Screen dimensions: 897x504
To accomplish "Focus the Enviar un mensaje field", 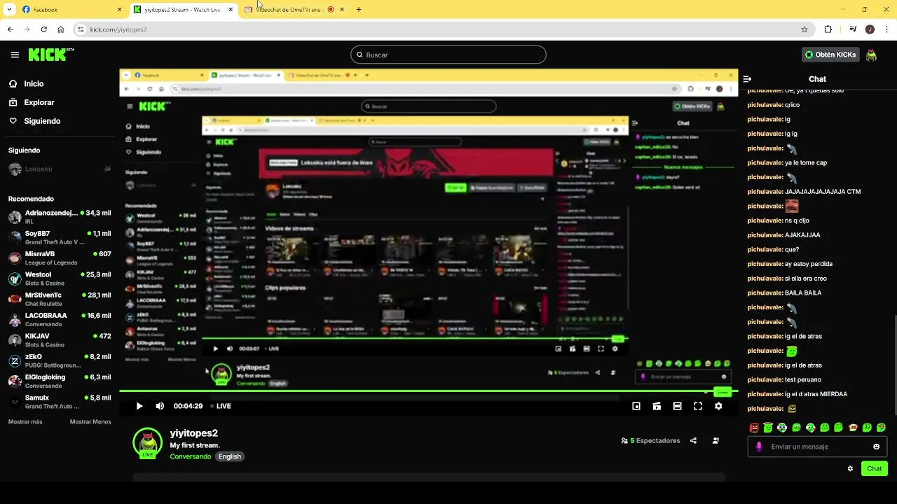I will coord(817,447).
